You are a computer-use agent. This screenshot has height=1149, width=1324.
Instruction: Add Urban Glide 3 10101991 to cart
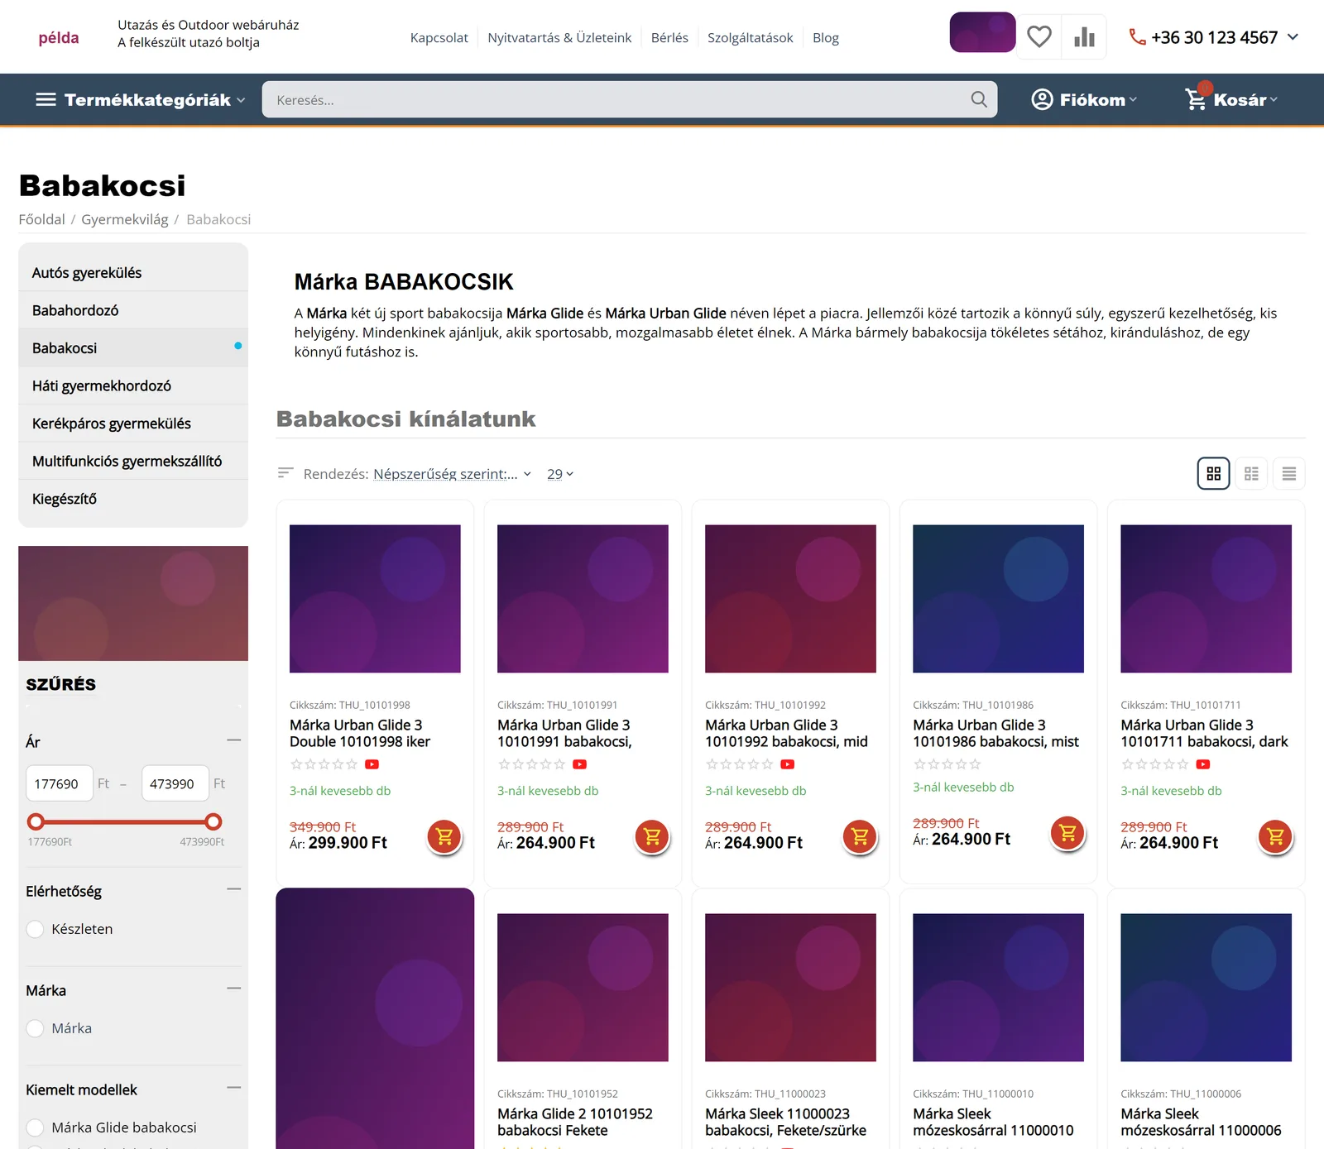click(x=652, y=836)
